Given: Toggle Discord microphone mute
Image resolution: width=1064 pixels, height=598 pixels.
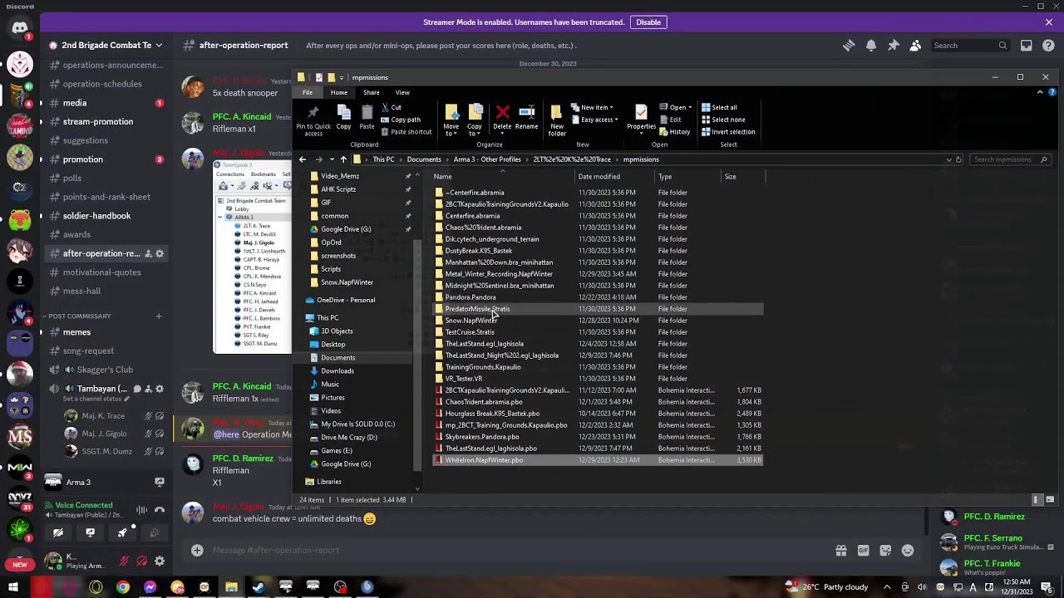Looking at the screenshot, I should pyautogui.click(x=124, y=561).
